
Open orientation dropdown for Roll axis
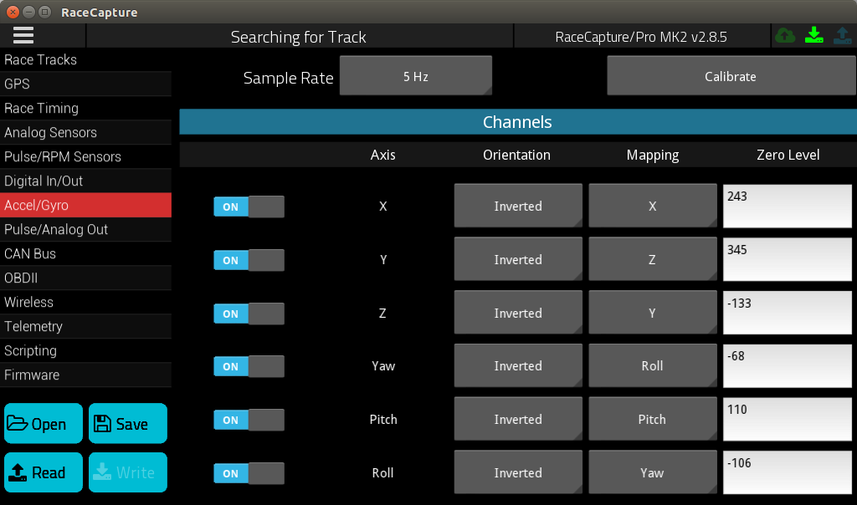(517, 472)
